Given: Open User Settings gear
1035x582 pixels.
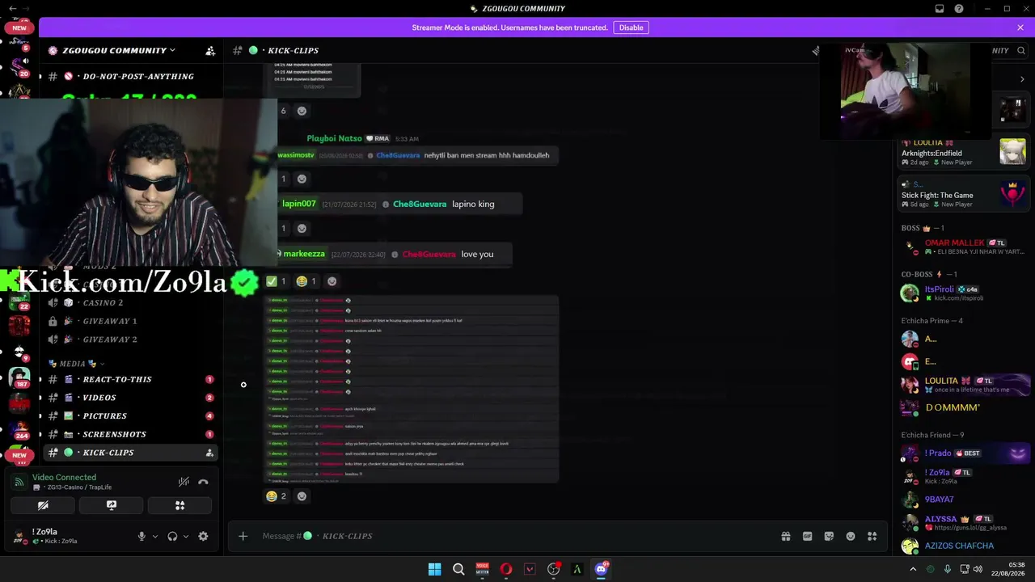Looking at the screenshot, I should 203,536.
